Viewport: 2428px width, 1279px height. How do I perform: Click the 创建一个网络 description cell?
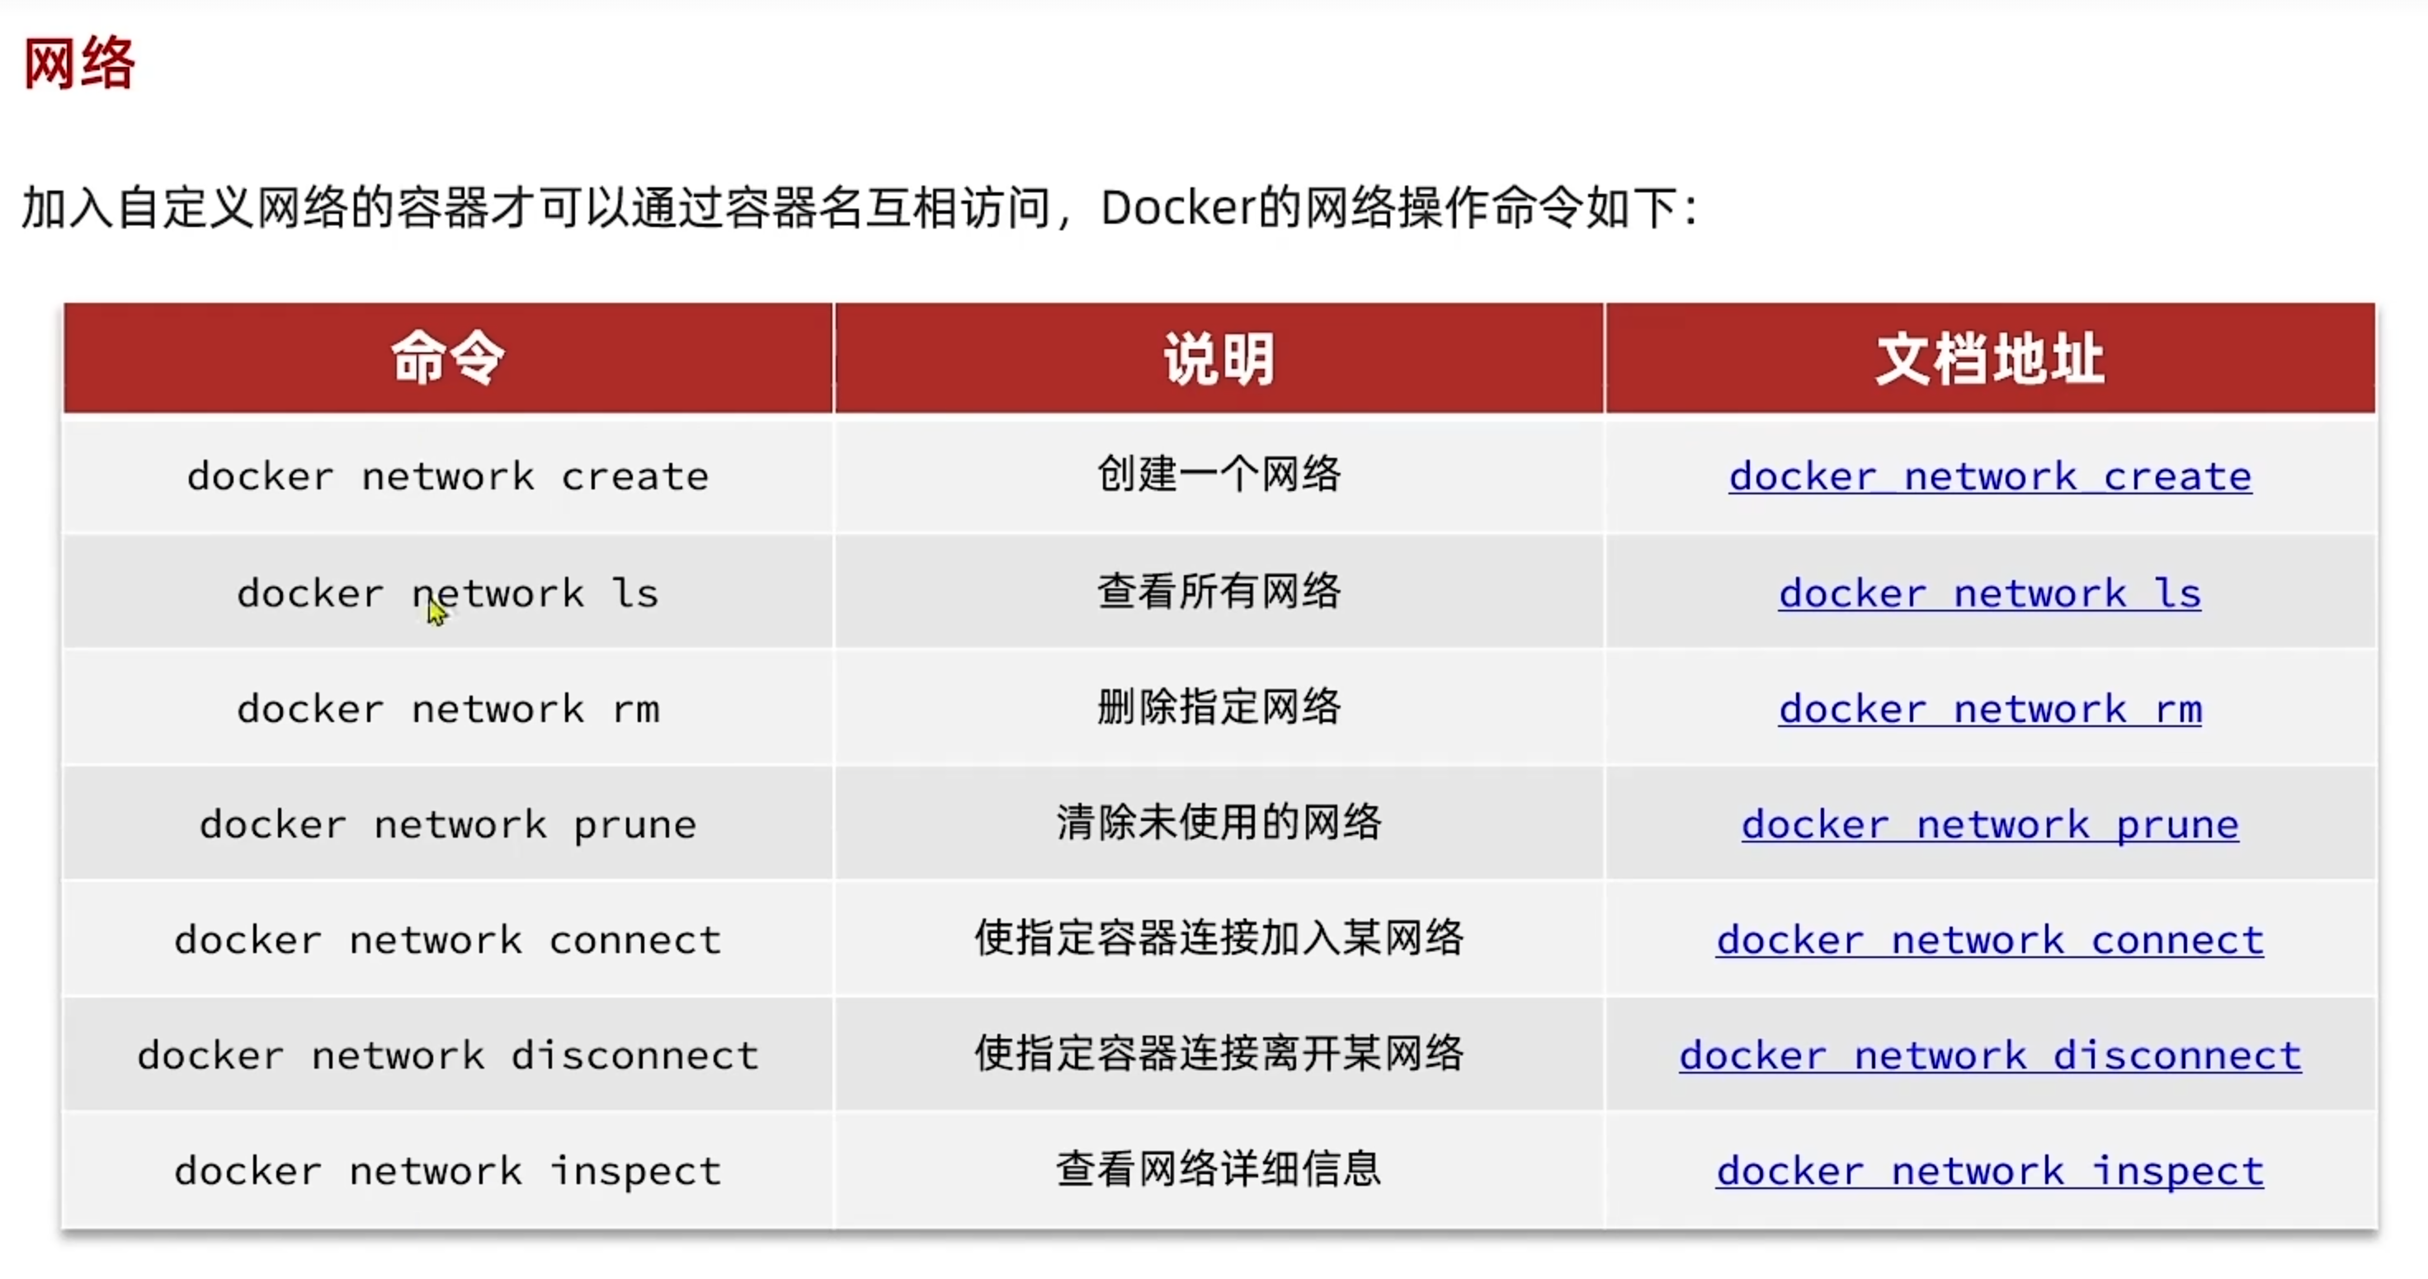[1219, 474]
